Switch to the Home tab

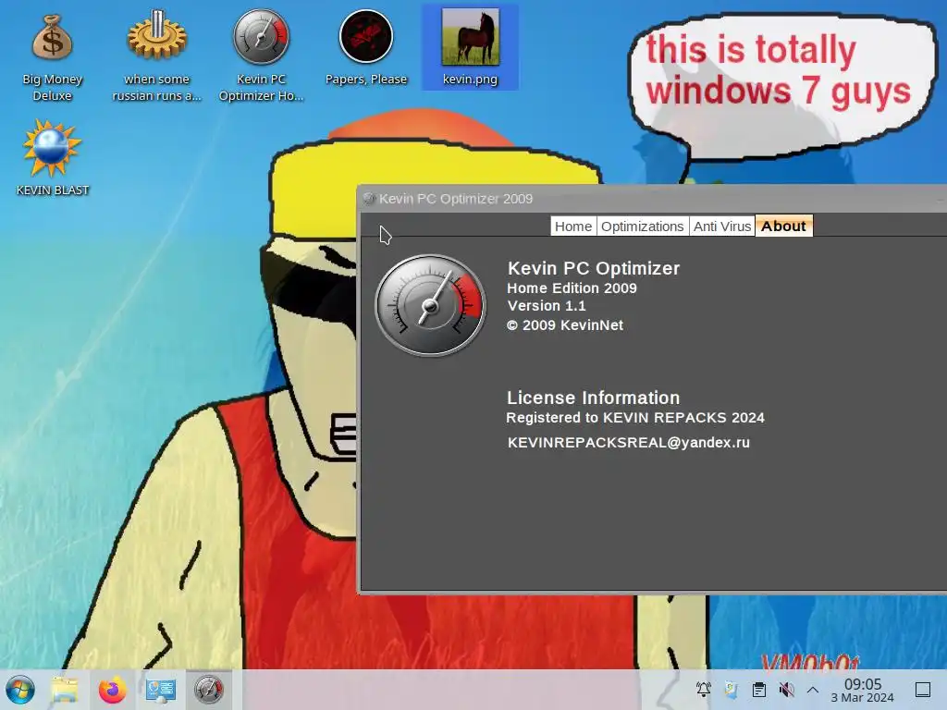[x=573, y=226]
